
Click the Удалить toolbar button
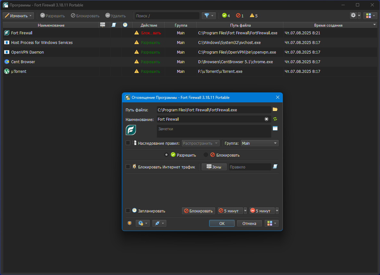115,16
